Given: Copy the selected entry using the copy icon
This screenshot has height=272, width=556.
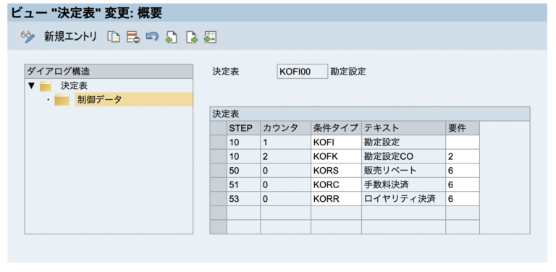Looking at the screenshot, I should point(114,37).
